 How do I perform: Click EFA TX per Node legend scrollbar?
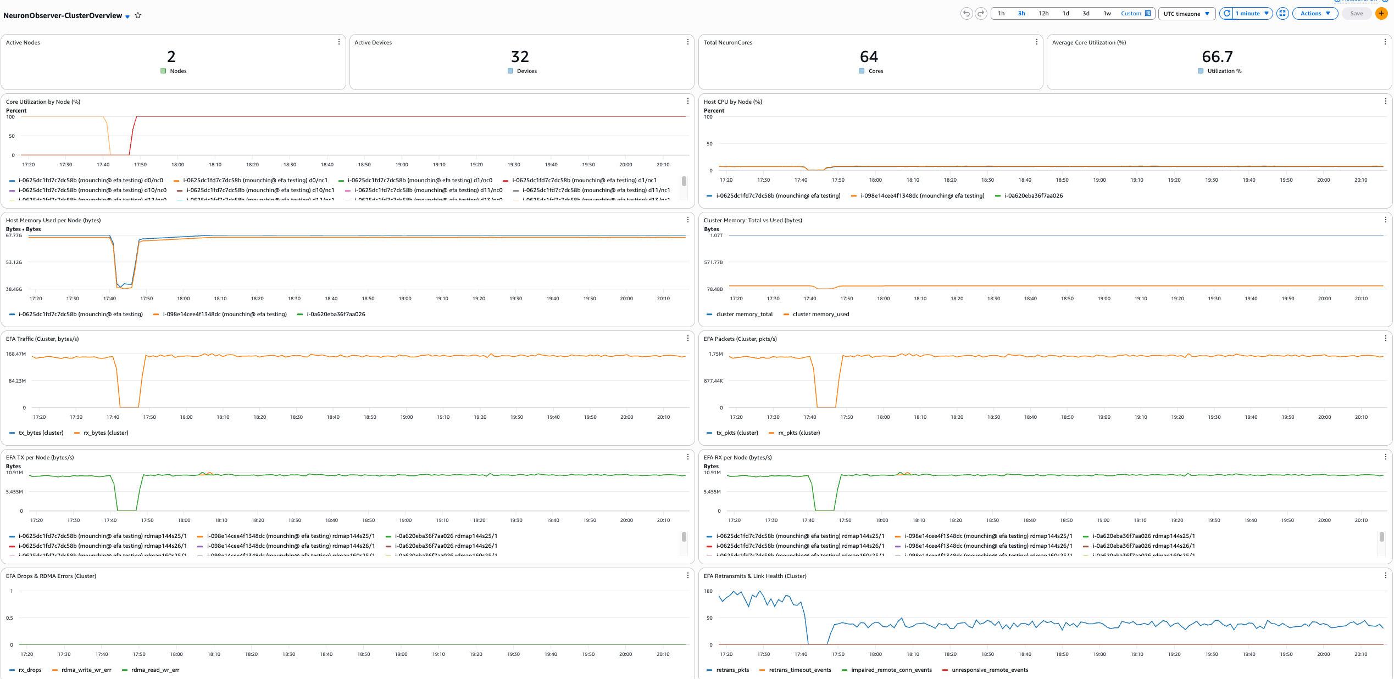[684, 537]
